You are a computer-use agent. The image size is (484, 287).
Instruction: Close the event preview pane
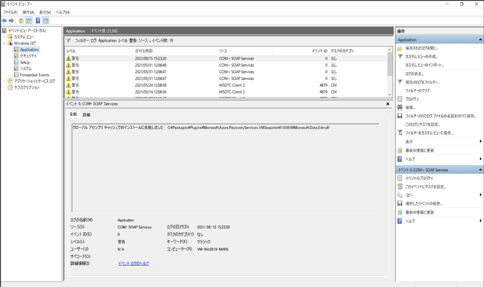tap(388, 104)
